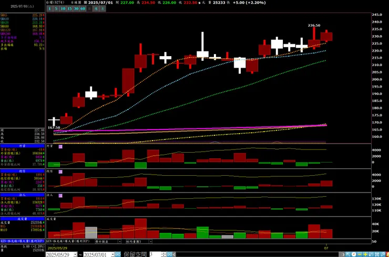Click the blue investment trust panel header
Viewport: 389px width, 257px height.
[22, 171]
